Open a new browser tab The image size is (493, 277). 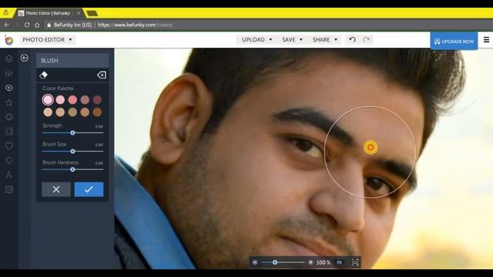[x=92, y=13]
